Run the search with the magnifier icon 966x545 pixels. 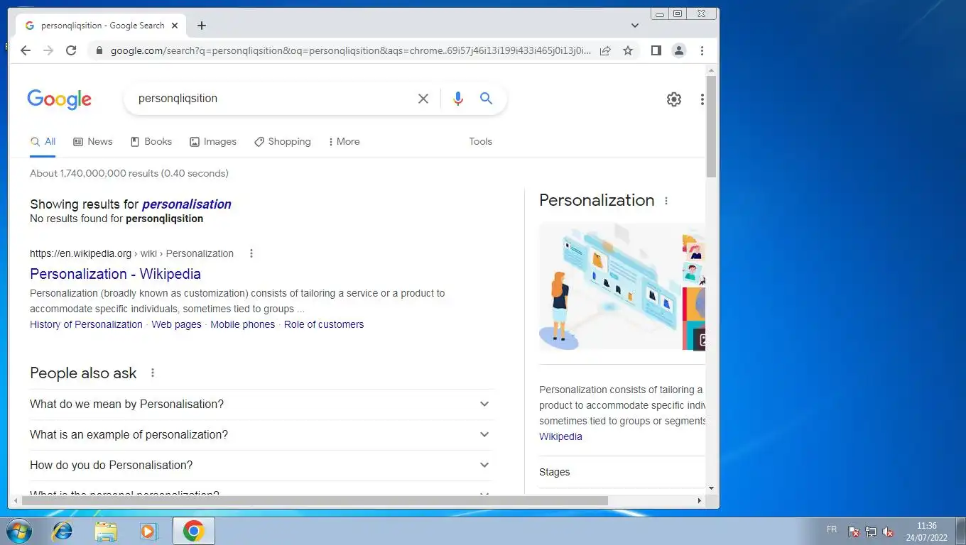[x=486, y=99]
